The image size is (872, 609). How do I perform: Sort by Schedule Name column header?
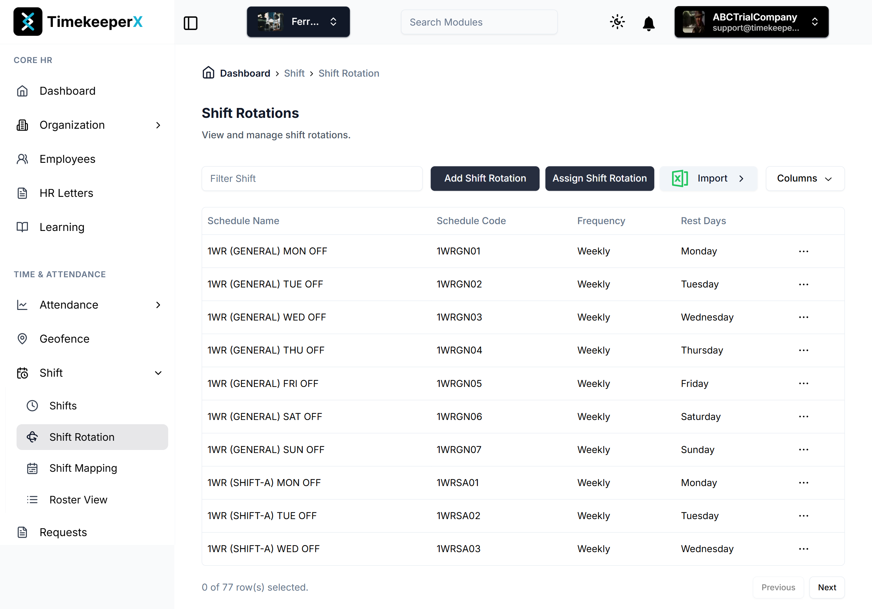[243, 221]
